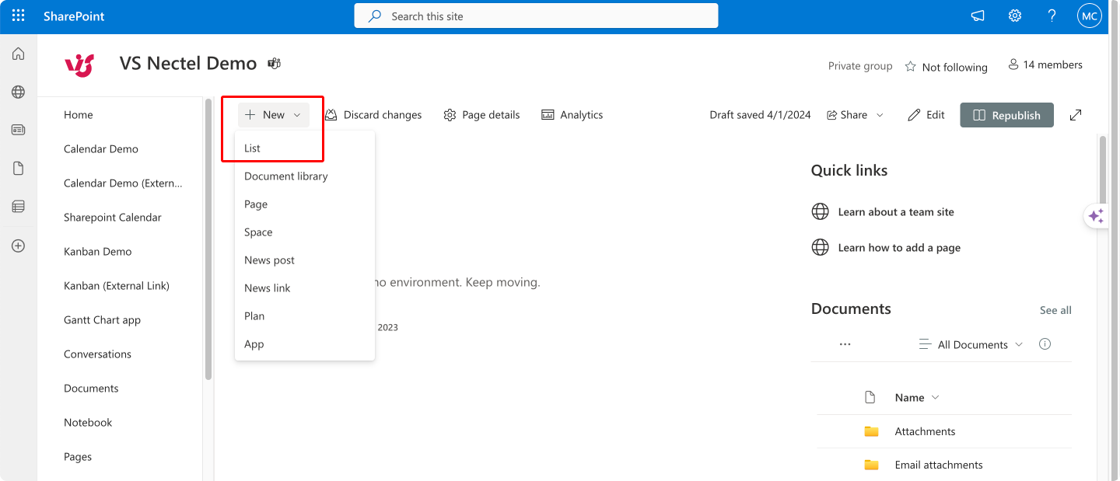The height and width of the screenshot is (481, 1120).
Task: Open the Attachments folder name
Action: (x=925, y=431)
